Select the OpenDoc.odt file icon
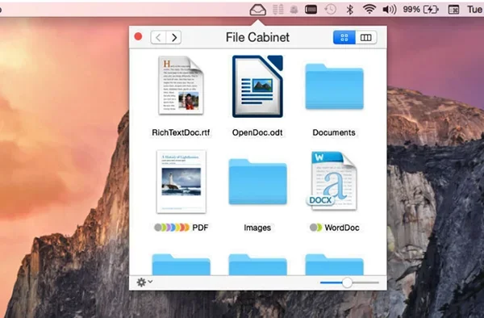The image size is (484, 318). [257, 86]
